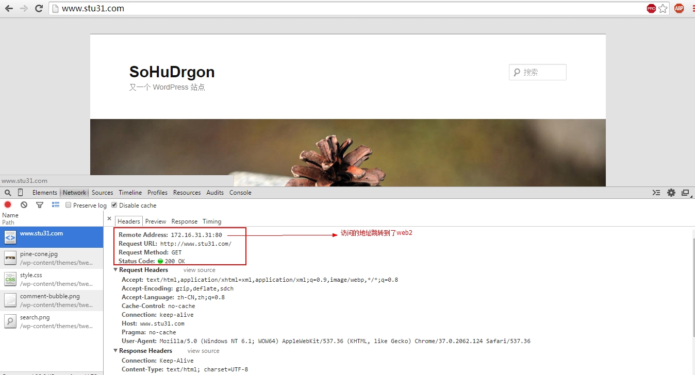The width and height of the screenshot is (695, 375).
Task: Click the request Connection keep-alive line
Action: pos(158,315)
